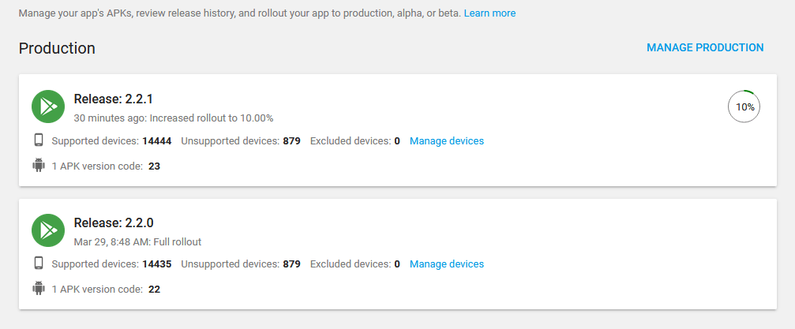Image resolution: width=795 pixels, height=329 pixels.
Task: Click the Production section heading
Action: 57,48
